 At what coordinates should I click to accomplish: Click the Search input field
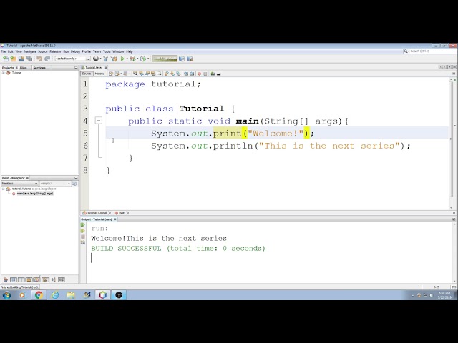[x=429, y=51]
